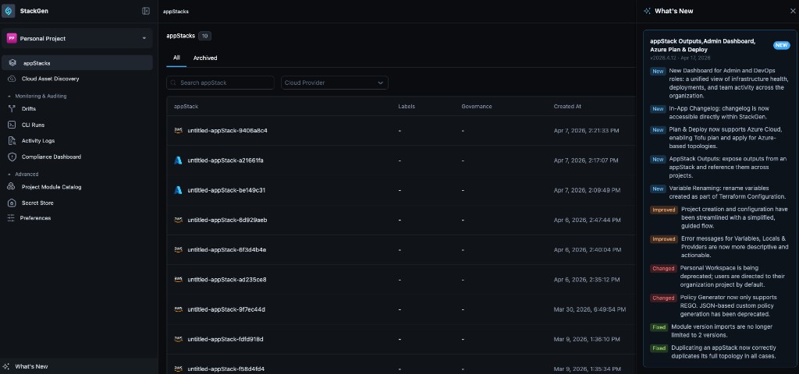Click the Preferences sliders icon

click(x=11, y=218)
